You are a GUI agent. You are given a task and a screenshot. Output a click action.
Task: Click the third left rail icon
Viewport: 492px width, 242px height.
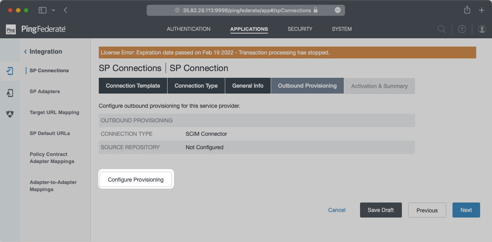[10, 114]
